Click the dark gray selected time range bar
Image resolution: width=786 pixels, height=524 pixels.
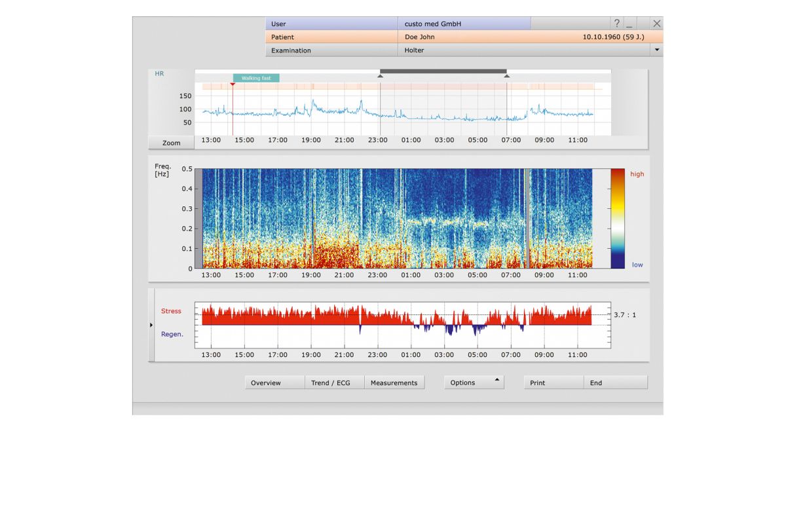tap(443, 71)
